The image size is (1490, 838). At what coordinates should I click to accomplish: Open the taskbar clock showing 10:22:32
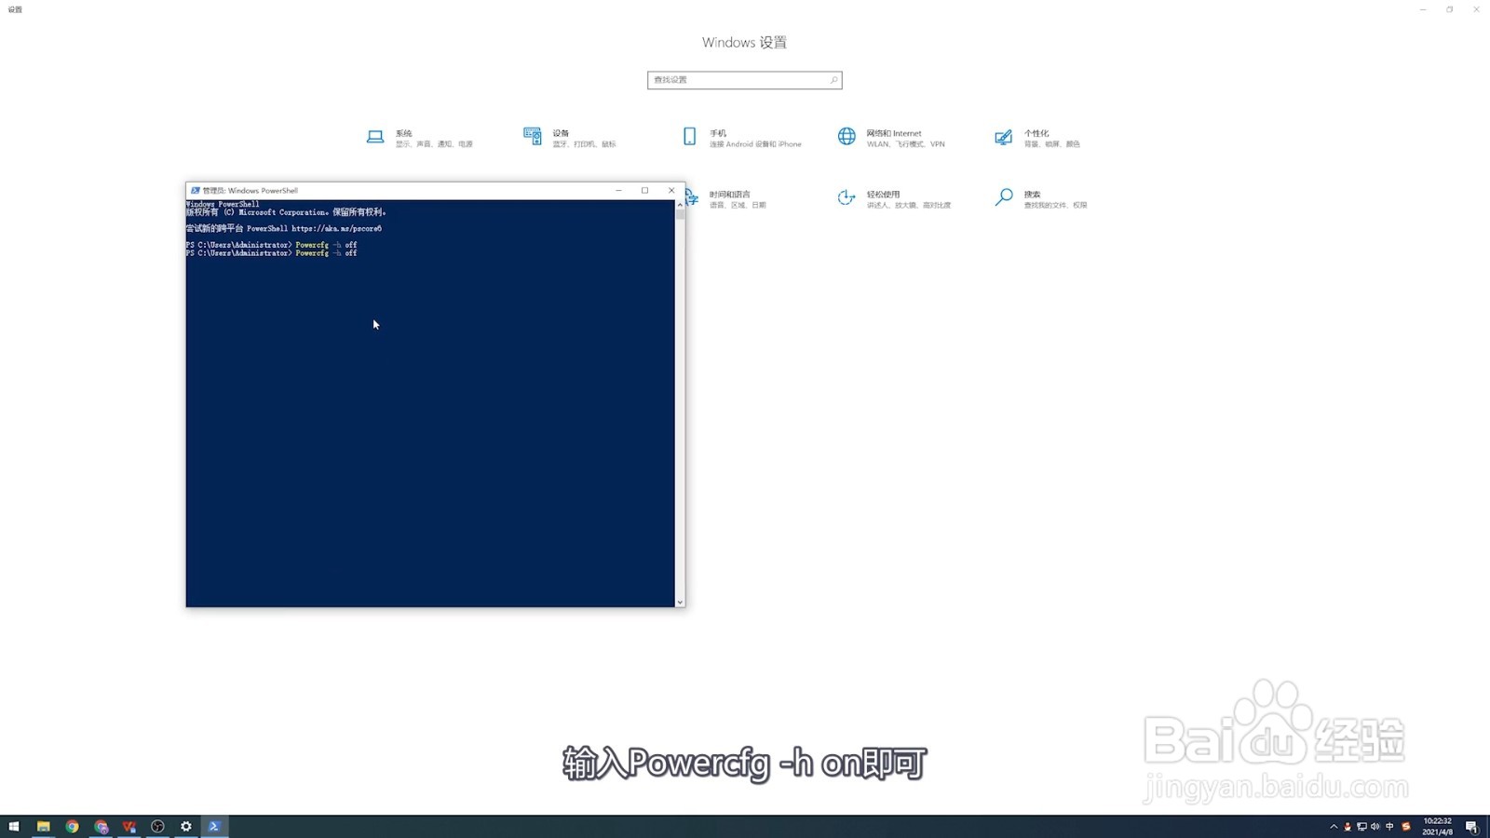[1437, 827]
